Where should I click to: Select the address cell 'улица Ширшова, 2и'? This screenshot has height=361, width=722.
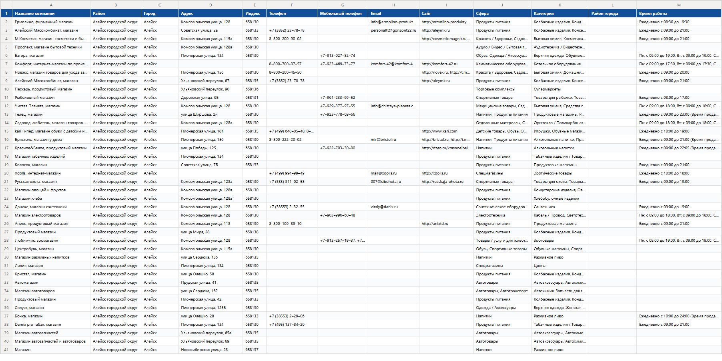point(211,114)
